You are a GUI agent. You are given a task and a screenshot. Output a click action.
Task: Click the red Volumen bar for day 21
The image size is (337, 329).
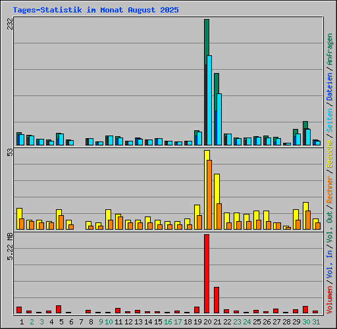pyautogui.click(x=217, y=300)
